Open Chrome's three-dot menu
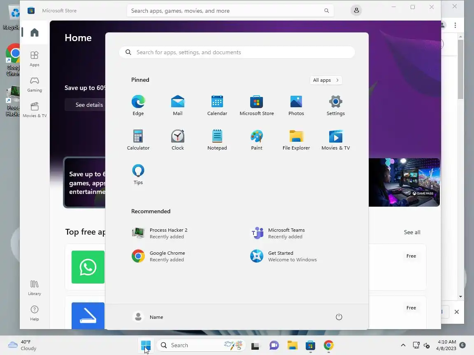Viewport: 474px width, 355px height. (455, 25)
